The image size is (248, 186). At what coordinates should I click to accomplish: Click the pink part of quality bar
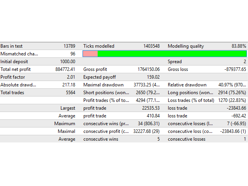tap(90, 54)
